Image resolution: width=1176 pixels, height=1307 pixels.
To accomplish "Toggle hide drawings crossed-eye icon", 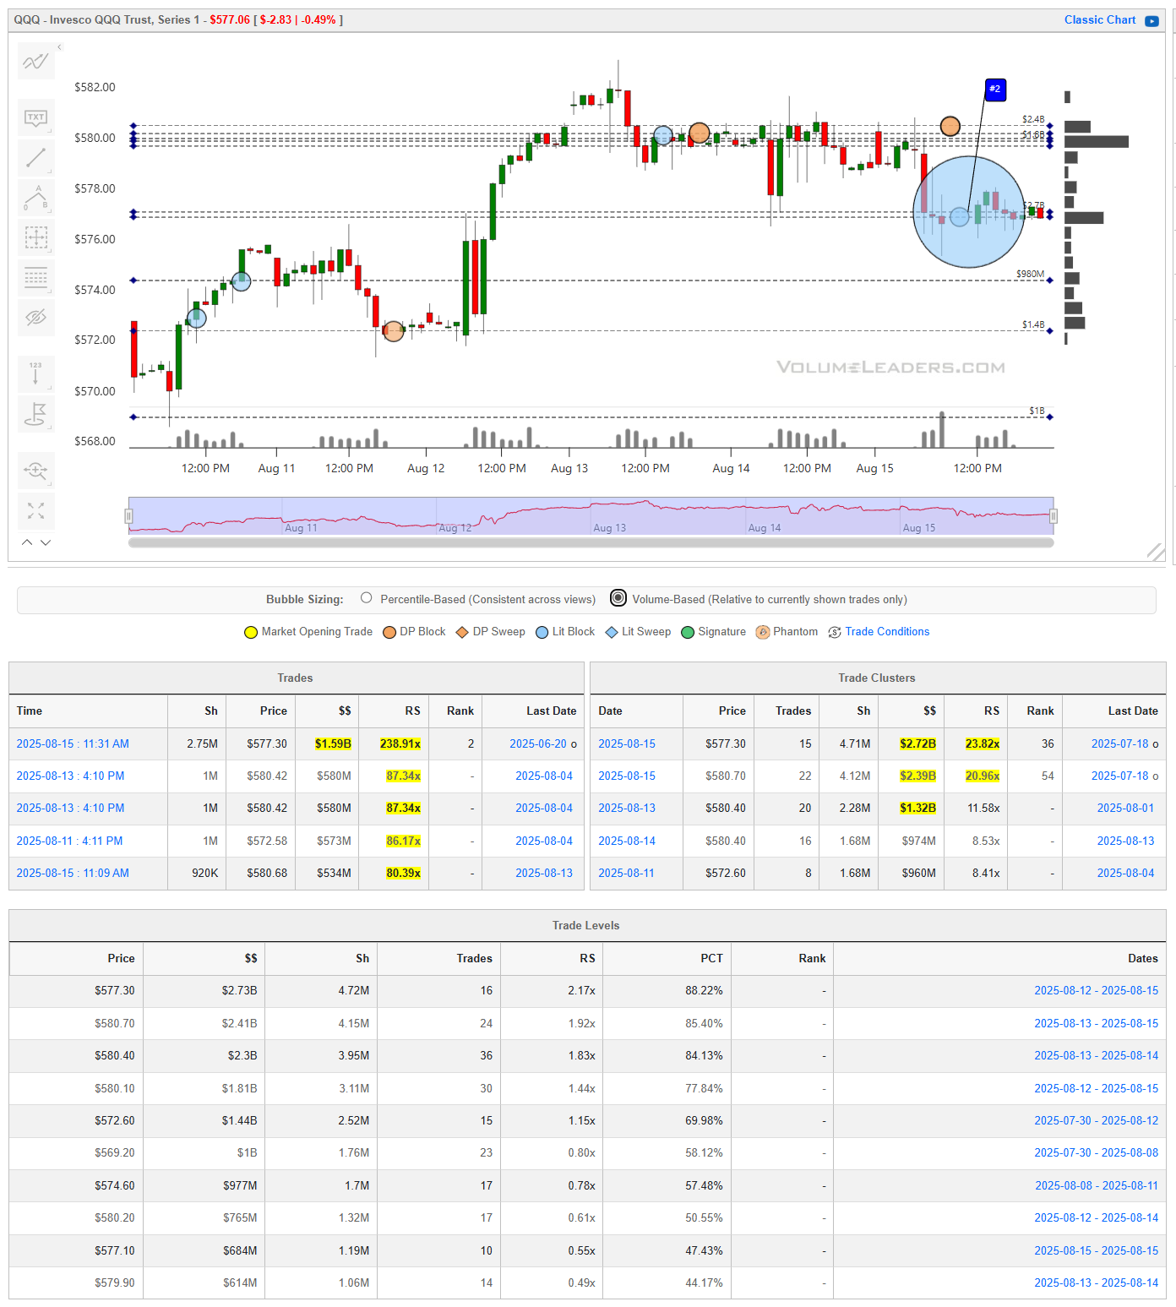I will (35, 318).
